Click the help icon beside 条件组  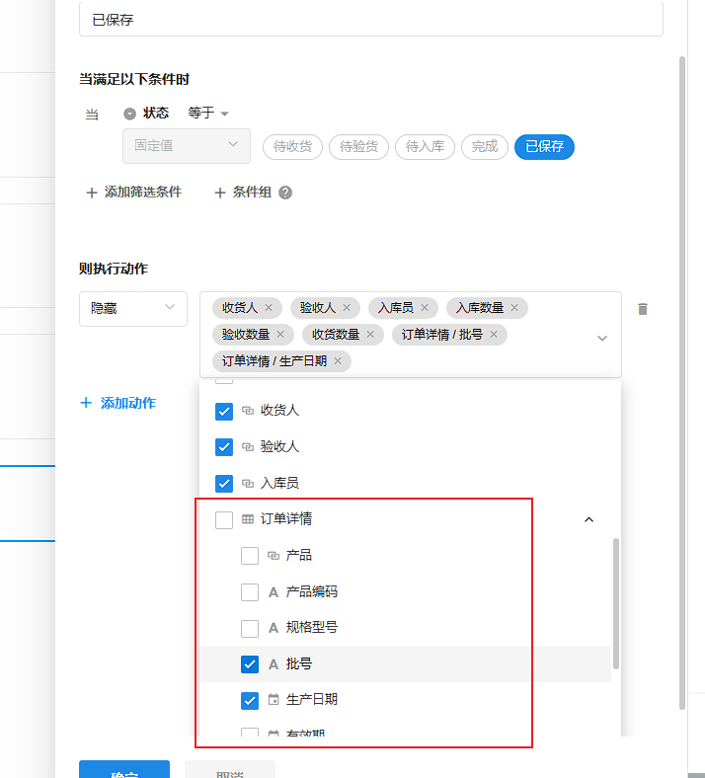pos(285,193)
